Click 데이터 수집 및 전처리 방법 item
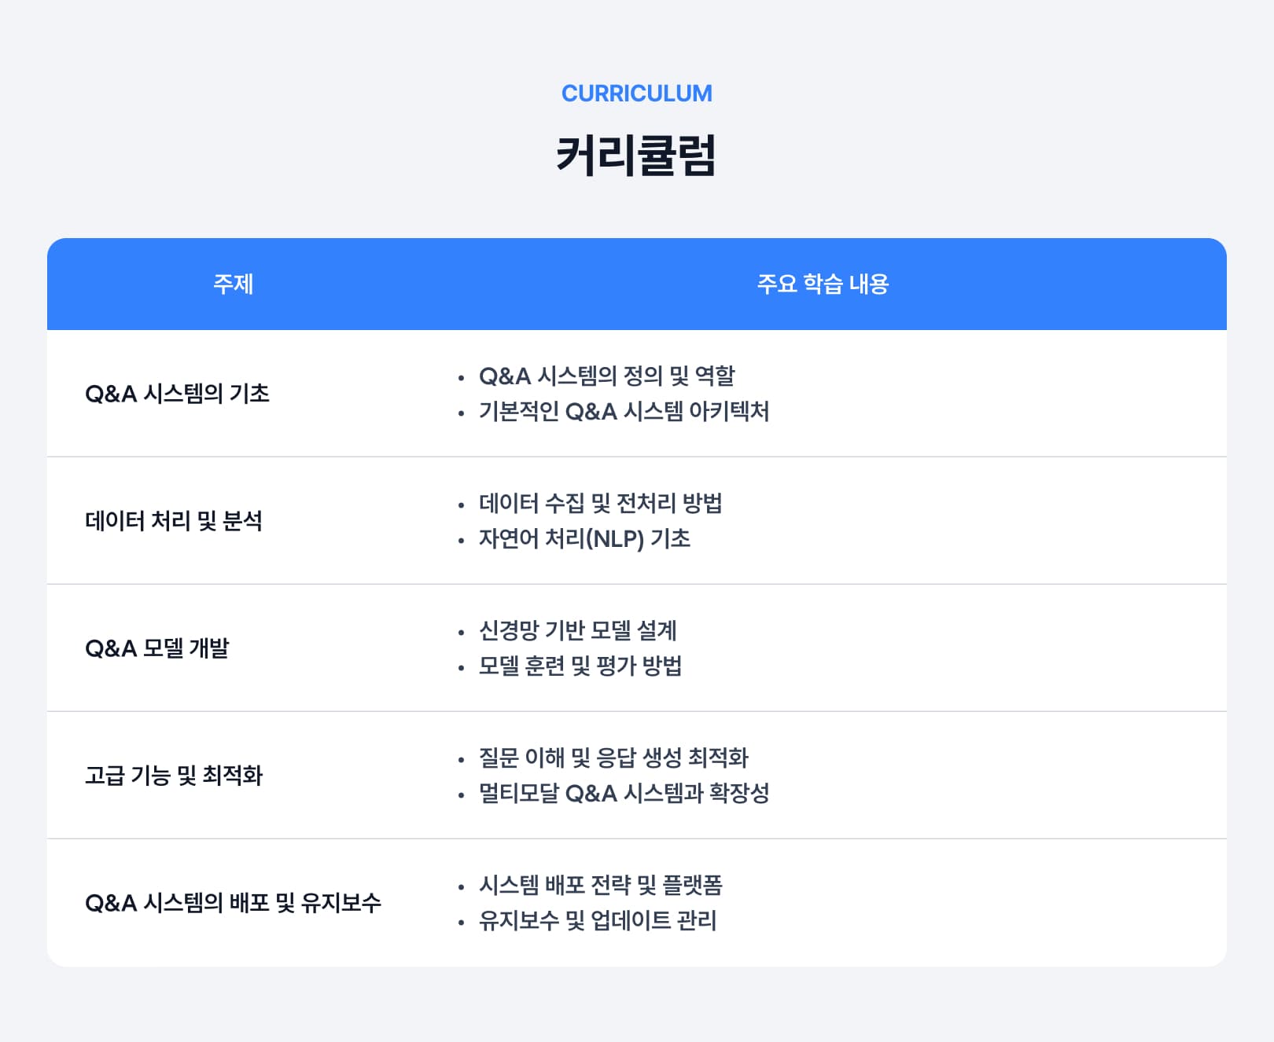This screenshot has height=1042, width=1274. pyautogui.click(x=601, y=503)
